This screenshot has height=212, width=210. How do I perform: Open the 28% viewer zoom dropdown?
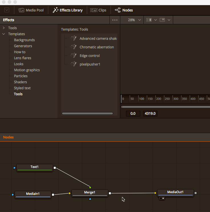coord(134,20)
